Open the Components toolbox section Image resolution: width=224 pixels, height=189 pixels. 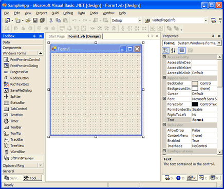pyautogui.click(x=23, y=48)
